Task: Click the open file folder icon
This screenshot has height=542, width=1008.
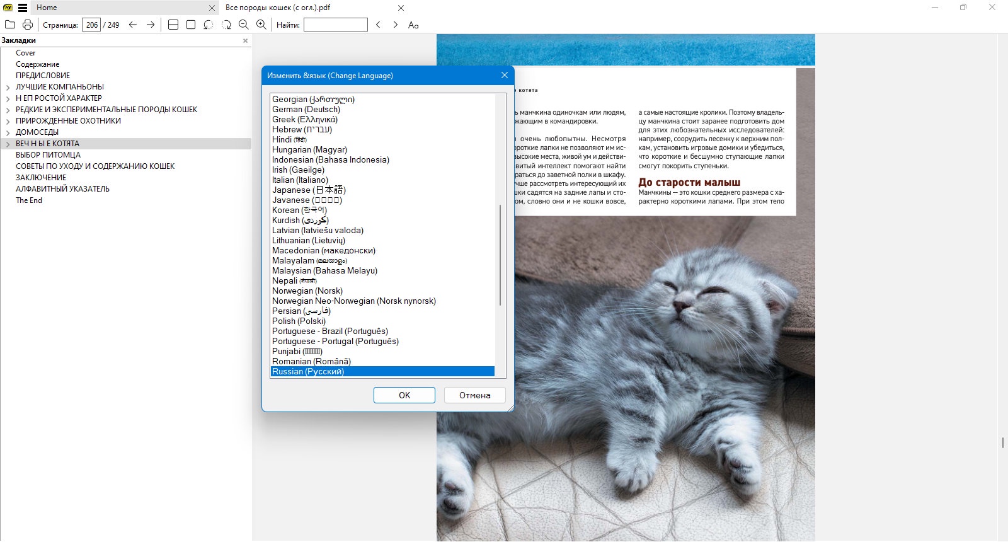Action: pos(10,25)
